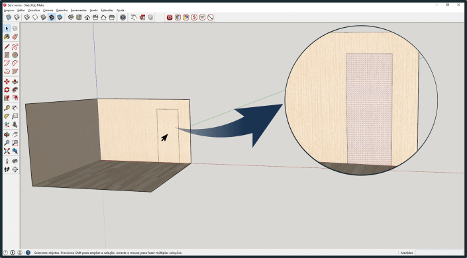The image size is (467, 258).
Task: Select the Pie tool
Action: pyautogui.click(x=15, y=71)
